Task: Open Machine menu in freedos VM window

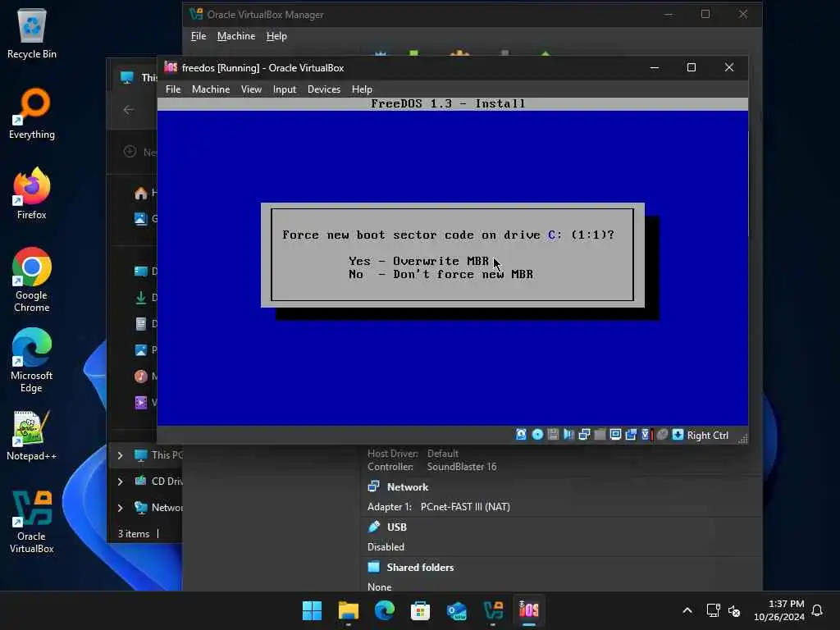Action: [x=211, y=89]
